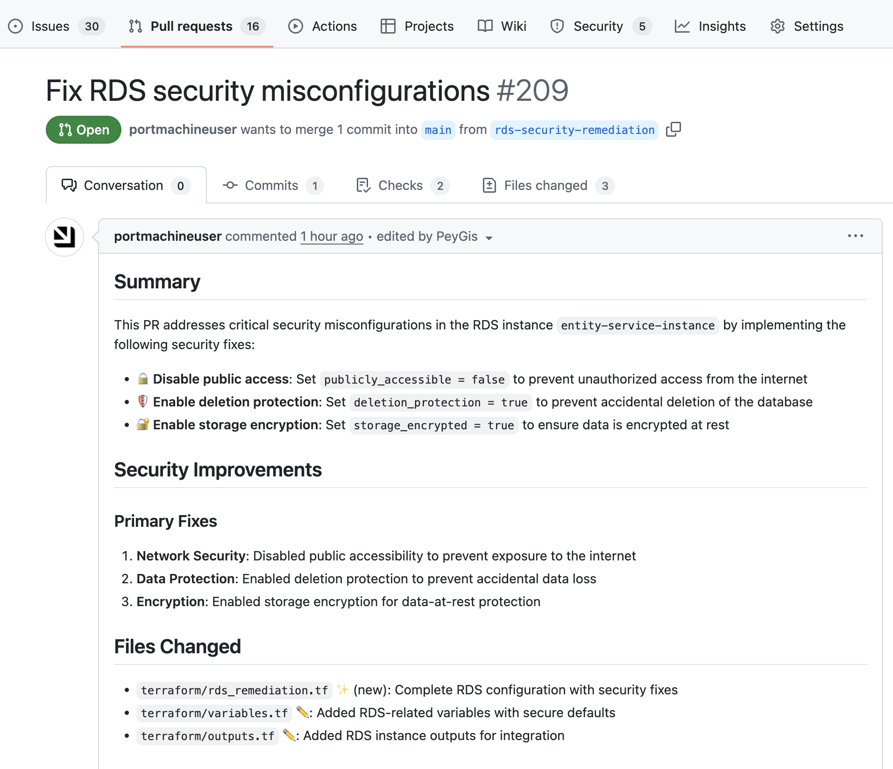The height and width of the screenshot is (769, 893).
Task: Click the main base branch link
Action: pos(438,130)
